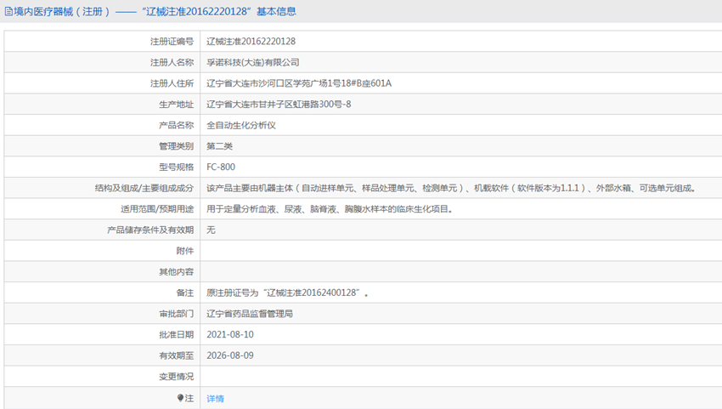Click the empty 附件 value cell
The width and height of the screenshot is (722, 409).
coord(459,251)
